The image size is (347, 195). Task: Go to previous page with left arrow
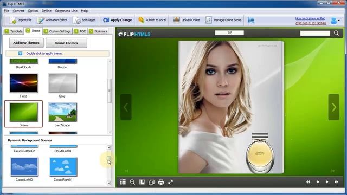(126, 107)
